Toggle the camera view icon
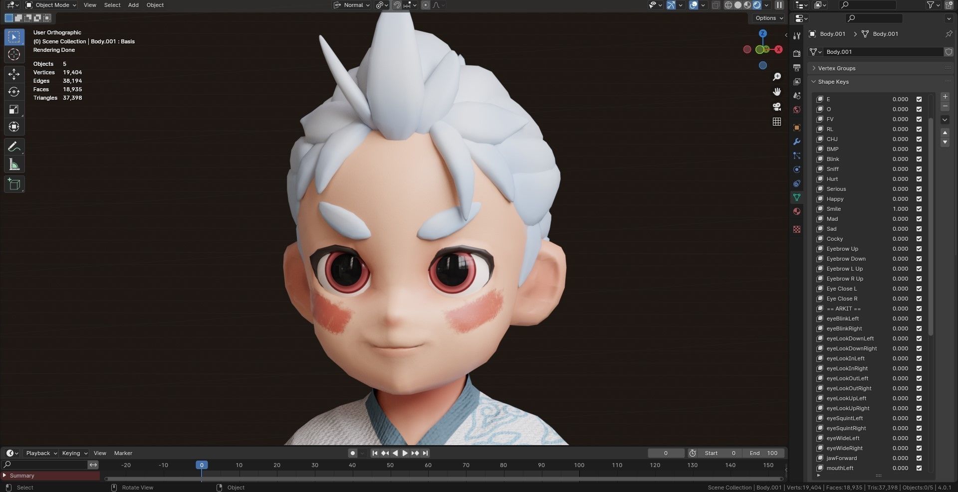Screen dimensions: 958x492 point(777,107)
